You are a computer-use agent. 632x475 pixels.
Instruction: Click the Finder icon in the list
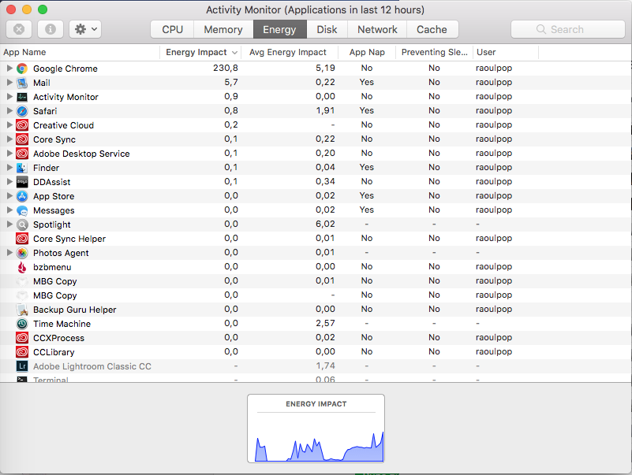click(22, 168)
